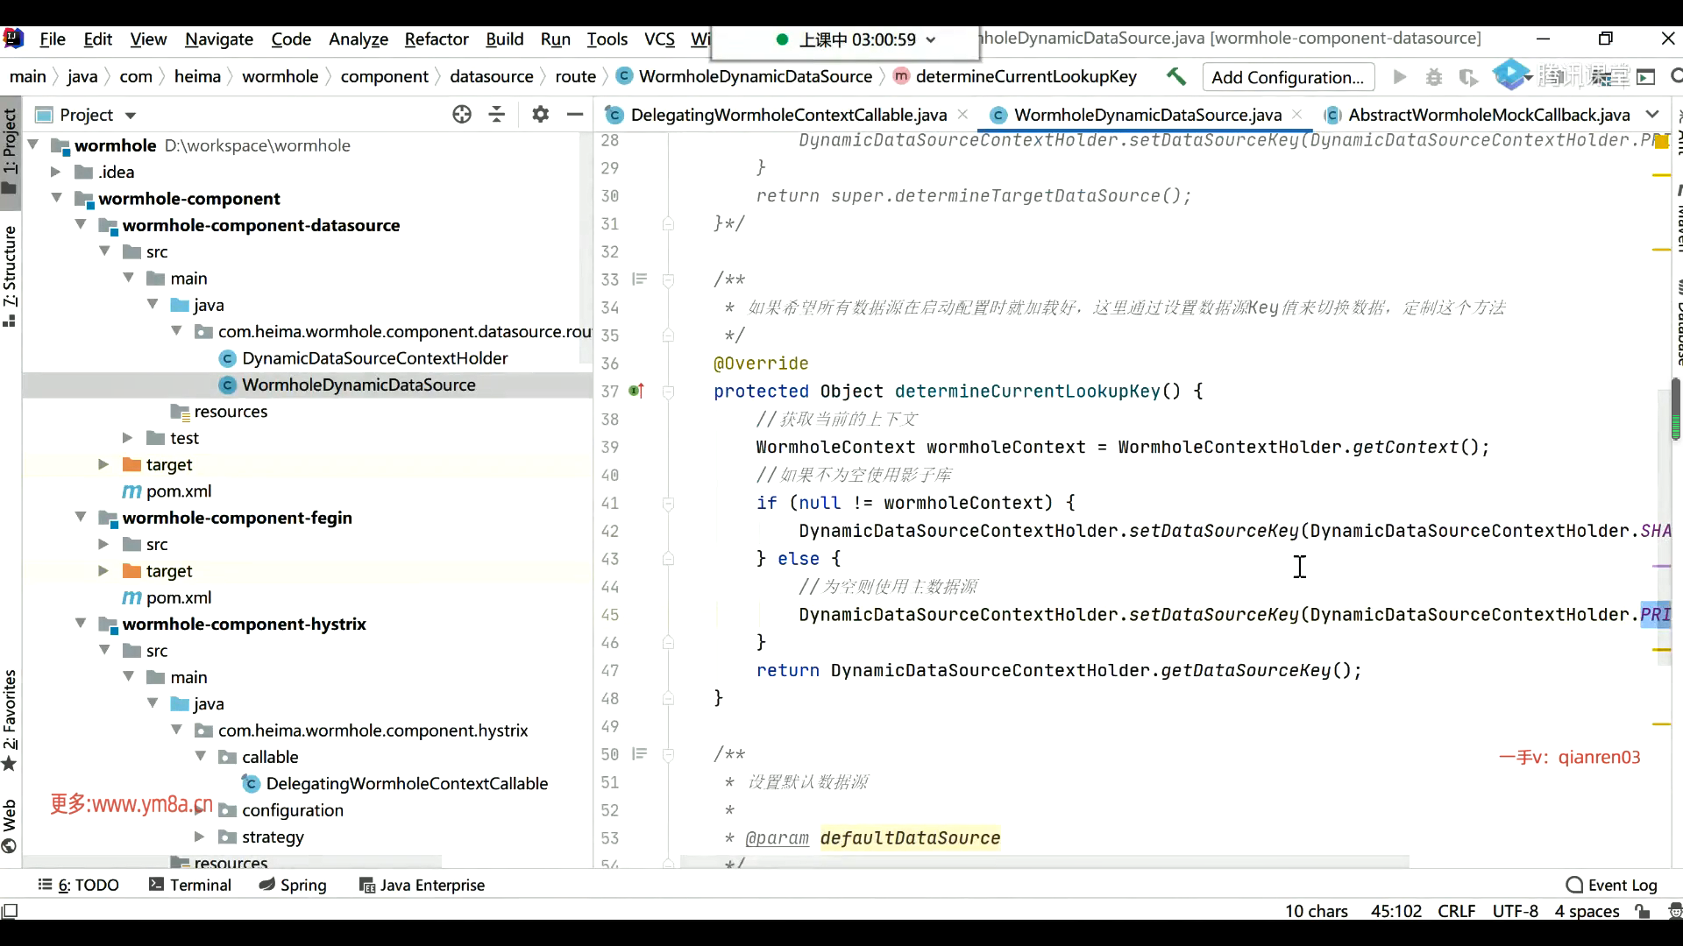The image size is (1683, 946).
Task: Collapse the wormhole-component-fegin module
Action: pos(81,518)
